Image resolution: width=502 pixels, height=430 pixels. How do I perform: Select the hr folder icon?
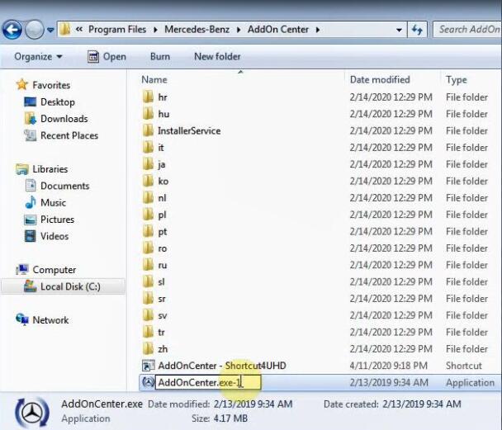(x=148, y=97)
